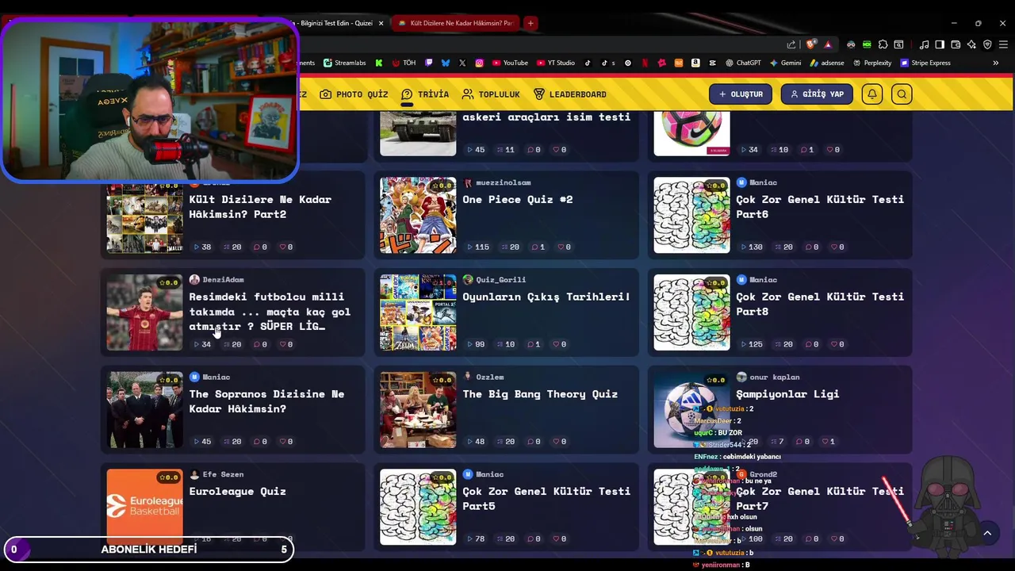
Task: Open Çok Zor Genel Kültür Testi Part6
Action: tap(820, 207)
